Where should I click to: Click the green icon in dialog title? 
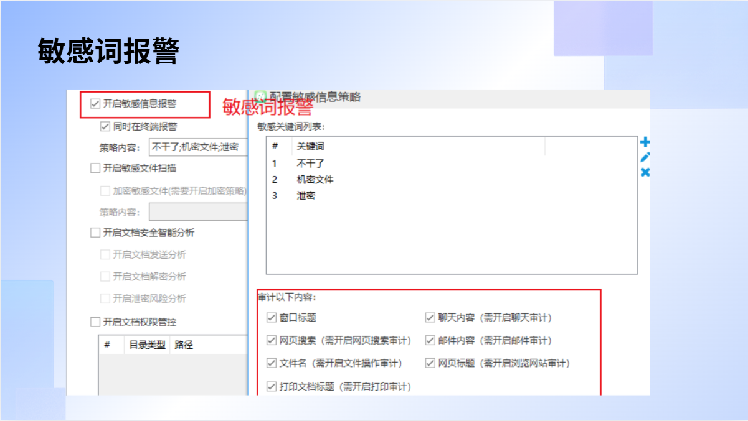261,97
